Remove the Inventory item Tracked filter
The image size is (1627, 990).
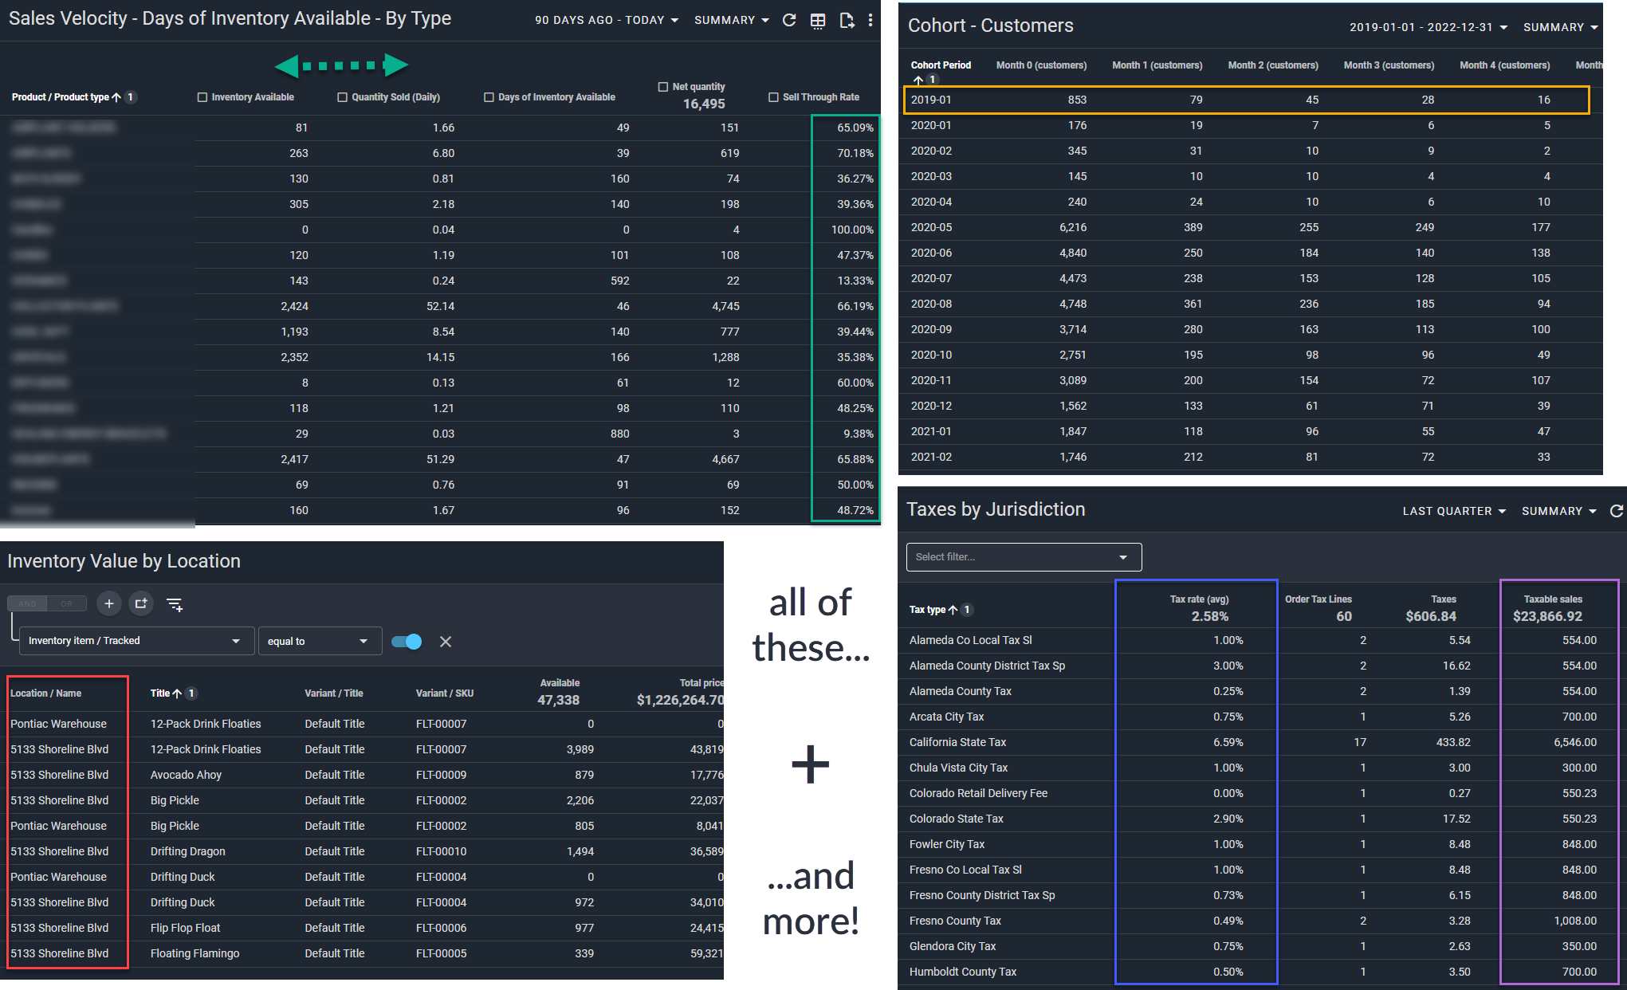[446, 642]
